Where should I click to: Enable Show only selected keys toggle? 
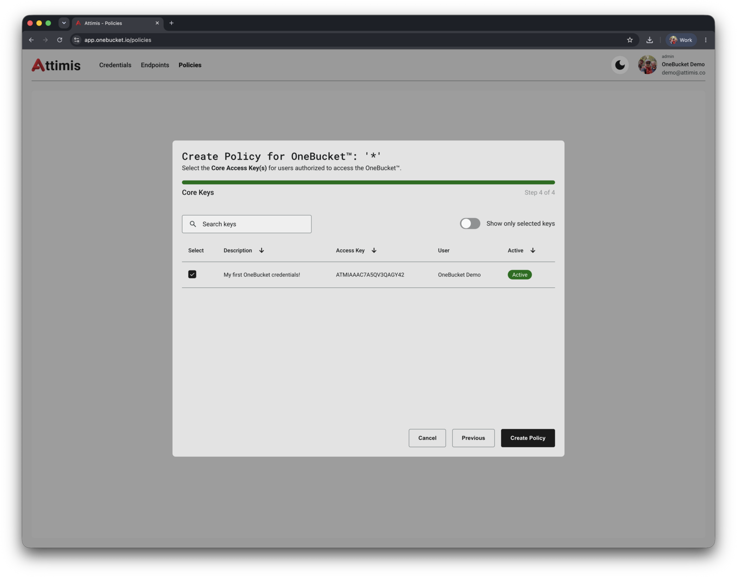tap(470, 223)
